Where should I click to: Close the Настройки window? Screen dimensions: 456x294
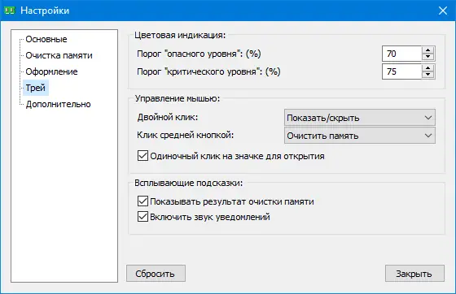click(x=443, y=11)
